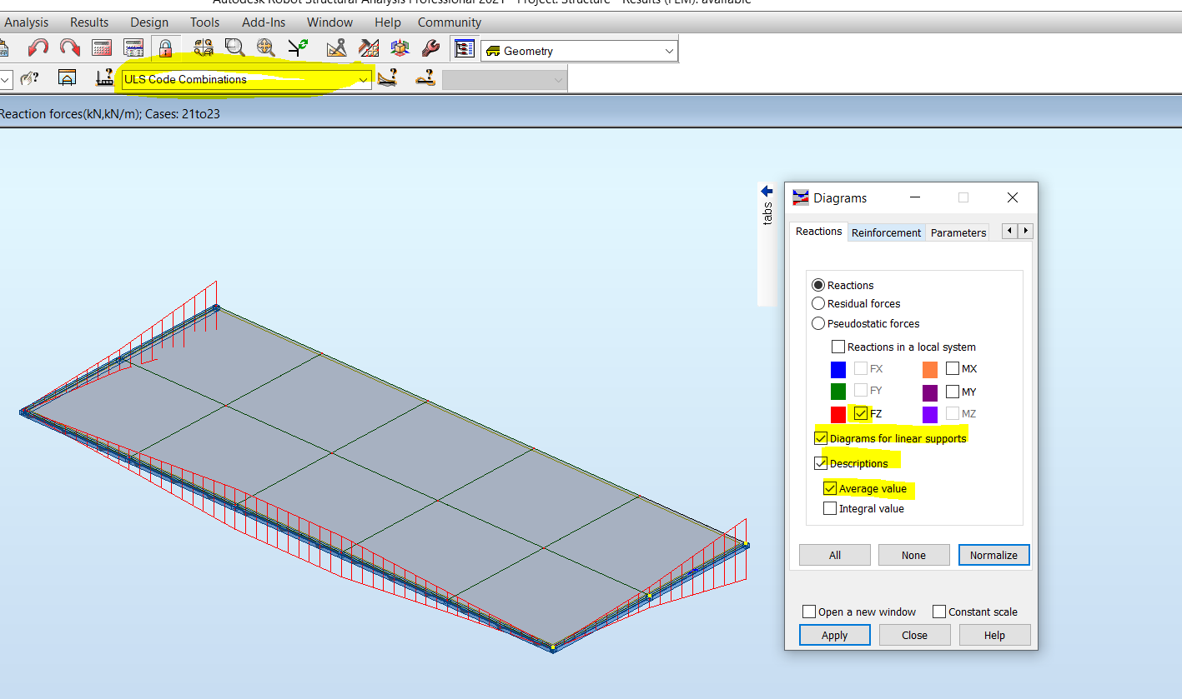Open the Geometry layout dropdown
1182x699 pixels.
670,50
